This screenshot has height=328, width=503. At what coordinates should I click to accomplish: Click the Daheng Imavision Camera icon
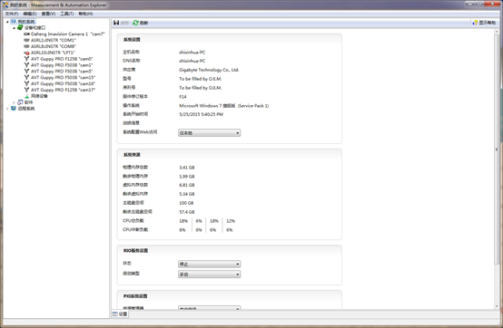(26, 34)
